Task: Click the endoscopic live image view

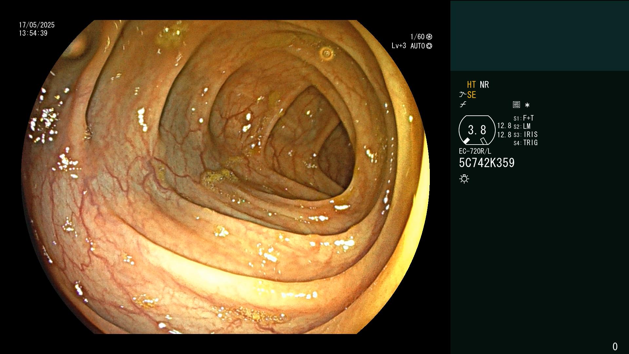Action: coord(225,177)
